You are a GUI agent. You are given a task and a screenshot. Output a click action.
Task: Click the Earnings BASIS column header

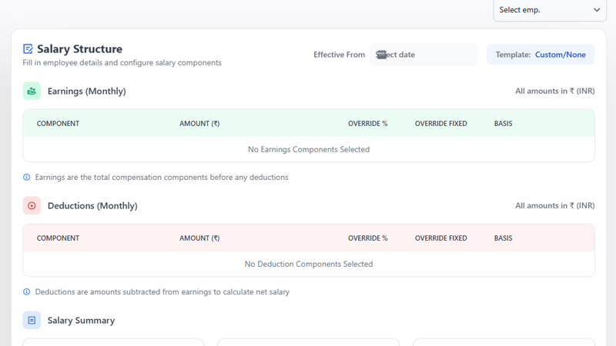[x=503, y=124]
